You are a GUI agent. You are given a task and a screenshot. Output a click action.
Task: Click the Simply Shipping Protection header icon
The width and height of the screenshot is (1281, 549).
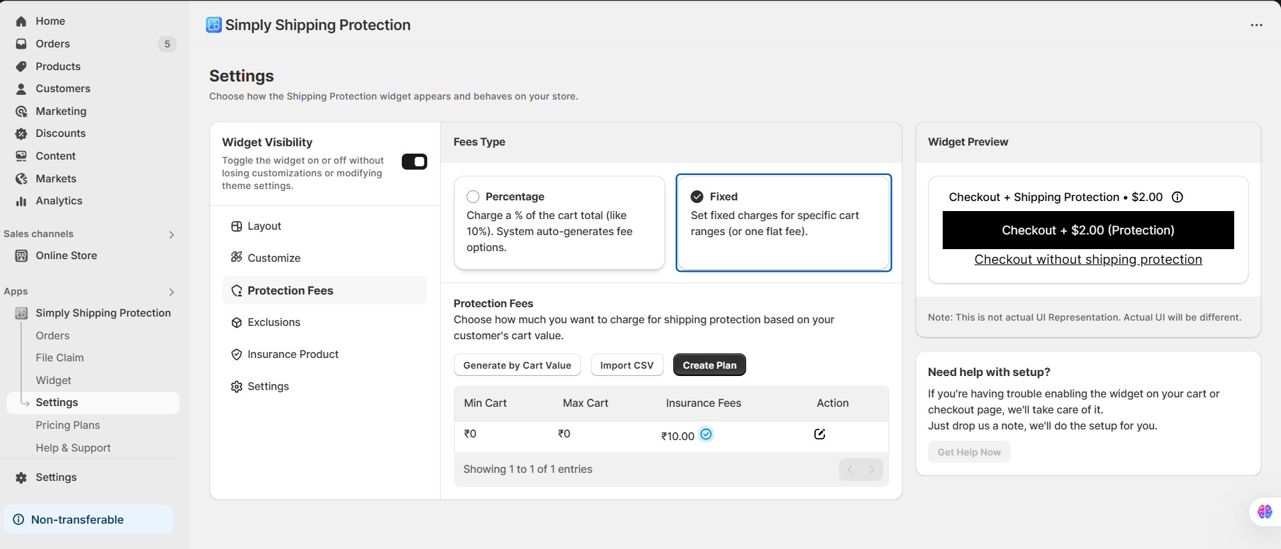(214, 25)
